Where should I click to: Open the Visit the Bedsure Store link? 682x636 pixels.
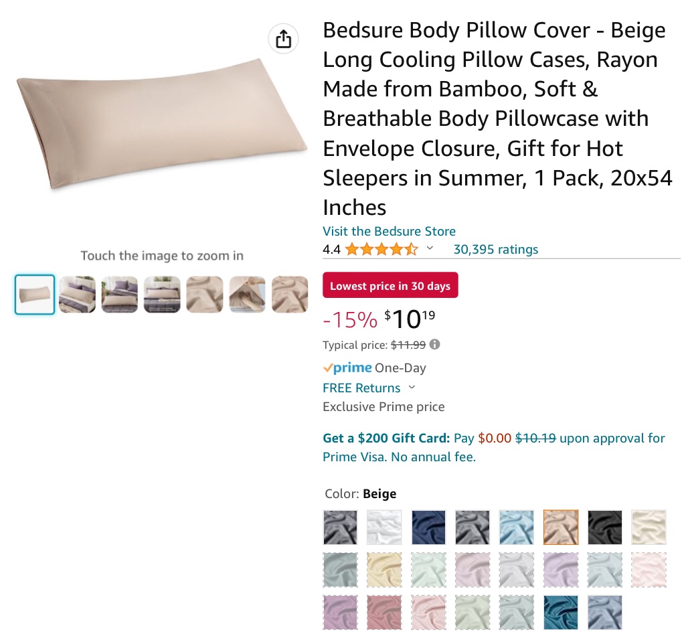[389, 232]
